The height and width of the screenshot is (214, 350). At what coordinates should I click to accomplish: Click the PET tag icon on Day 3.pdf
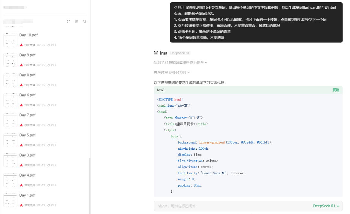[49, 165]
